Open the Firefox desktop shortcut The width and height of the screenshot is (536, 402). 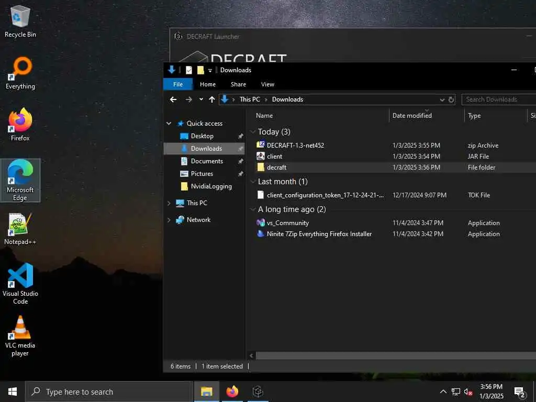pos(20,125)
